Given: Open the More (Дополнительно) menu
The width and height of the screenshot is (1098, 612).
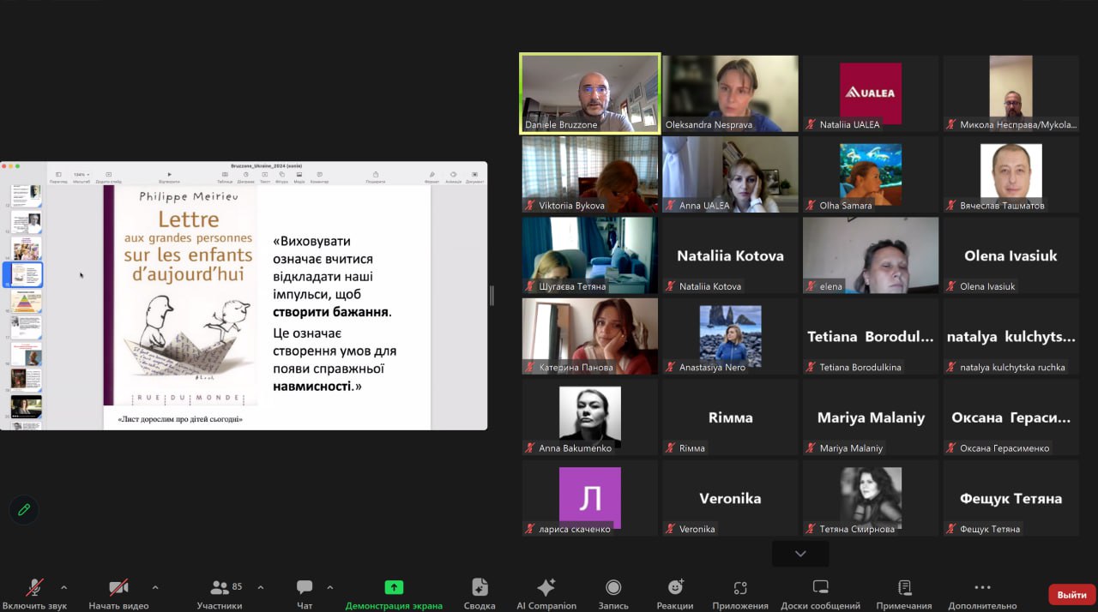Looking at the screenshot, I should [x=983, y=588].
